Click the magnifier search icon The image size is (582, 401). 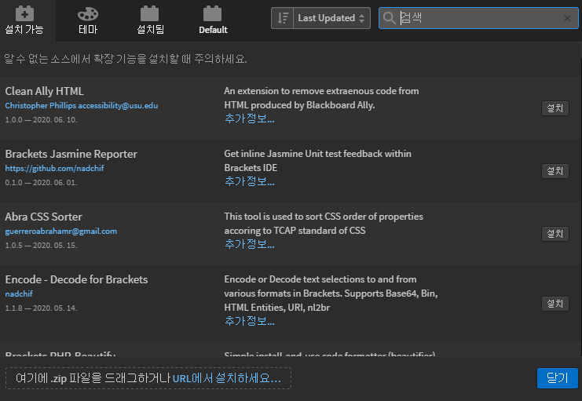389,18
